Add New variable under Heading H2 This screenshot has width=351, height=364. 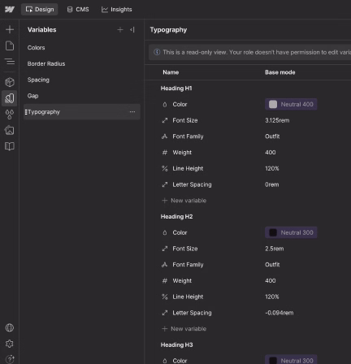[x=184, y=329]
